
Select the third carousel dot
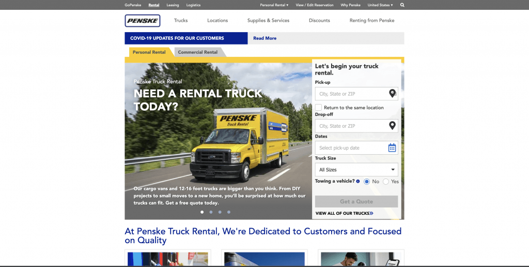pyautogui.click(x=220, y=212)
